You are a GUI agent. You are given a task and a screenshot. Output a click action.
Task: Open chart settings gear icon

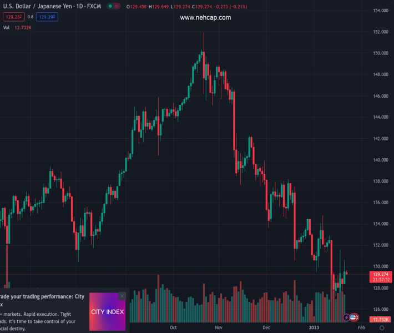[x=382, y=328]
